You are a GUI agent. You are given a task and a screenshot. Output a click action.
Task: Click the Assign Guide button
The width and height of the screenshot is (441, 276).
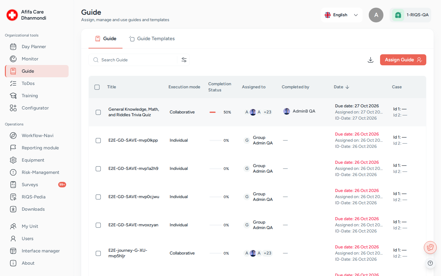pyautogui.click(x=403, y=60)
